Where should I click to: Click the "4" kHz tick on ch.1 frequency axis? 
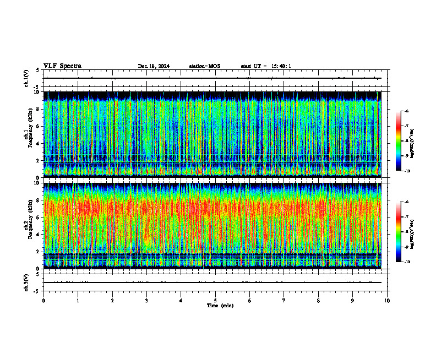coord(39,144)
